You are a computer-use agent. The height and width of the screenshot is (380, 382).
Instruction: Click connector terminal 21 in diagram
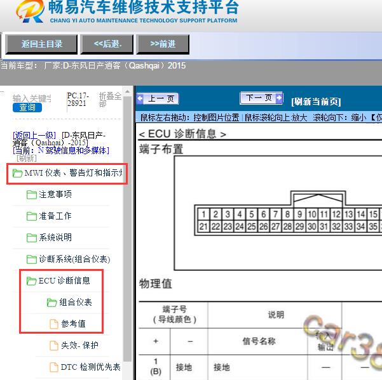[203, 226]
